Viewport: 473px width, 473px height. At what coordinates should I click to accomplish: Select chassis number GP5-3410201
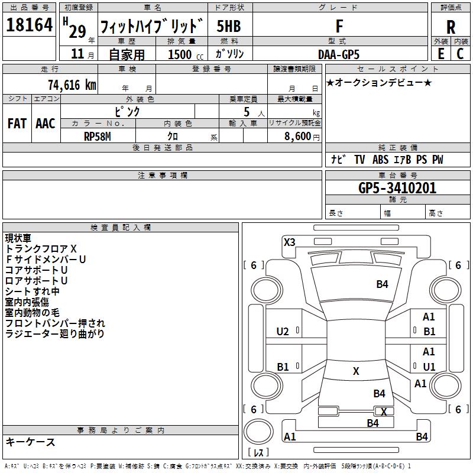tap(397, 188)
